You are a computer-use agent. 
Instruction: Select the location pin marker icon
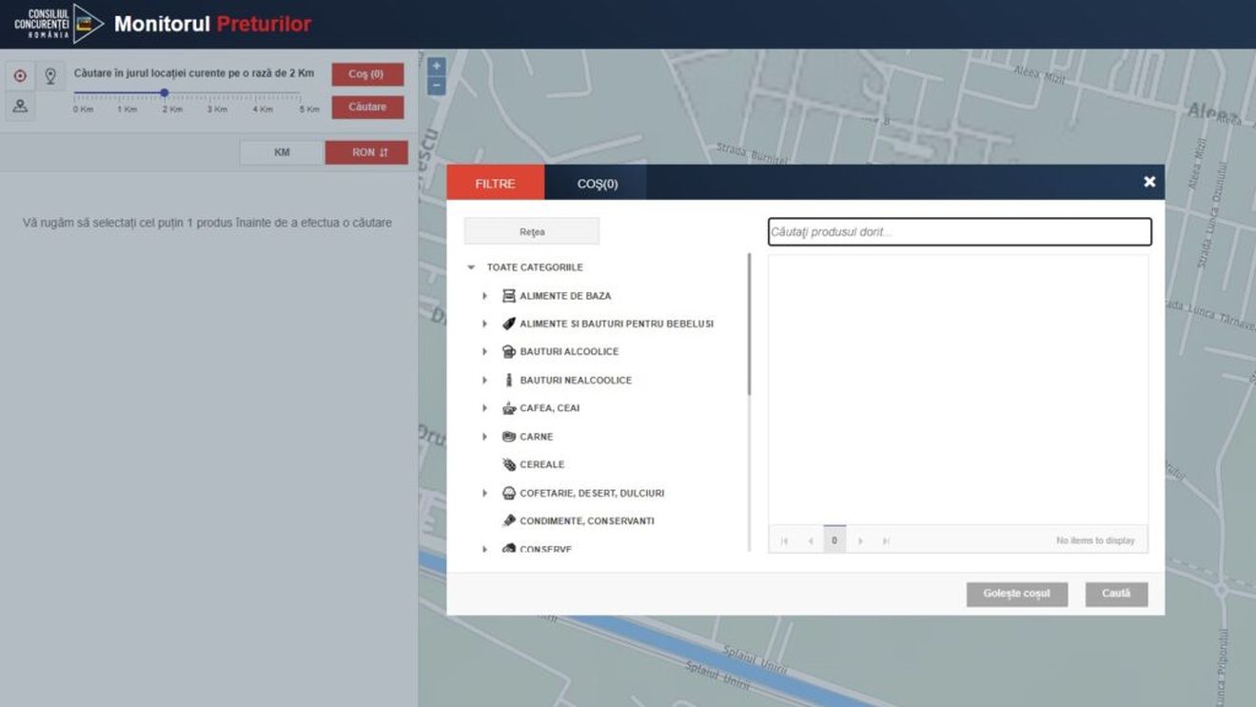50,75
